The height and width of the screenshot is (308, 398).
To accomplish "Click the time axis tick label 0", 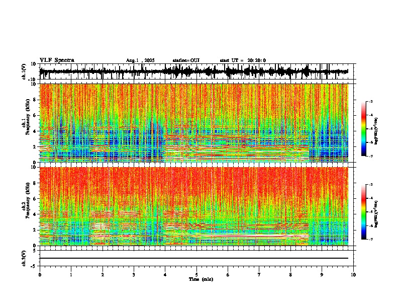I will [40, 275].
